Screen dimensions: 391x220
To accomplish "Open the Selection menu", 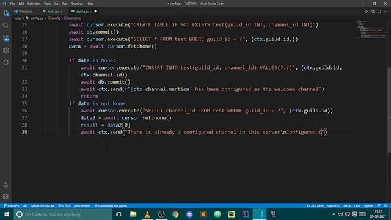I will pos(34,4).
